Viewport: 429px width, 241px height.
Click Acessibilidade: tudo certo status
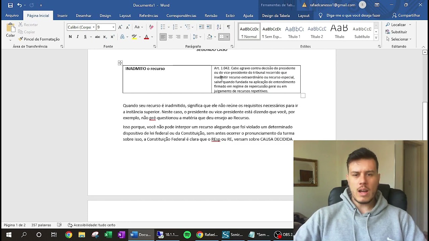coord(91,225)
